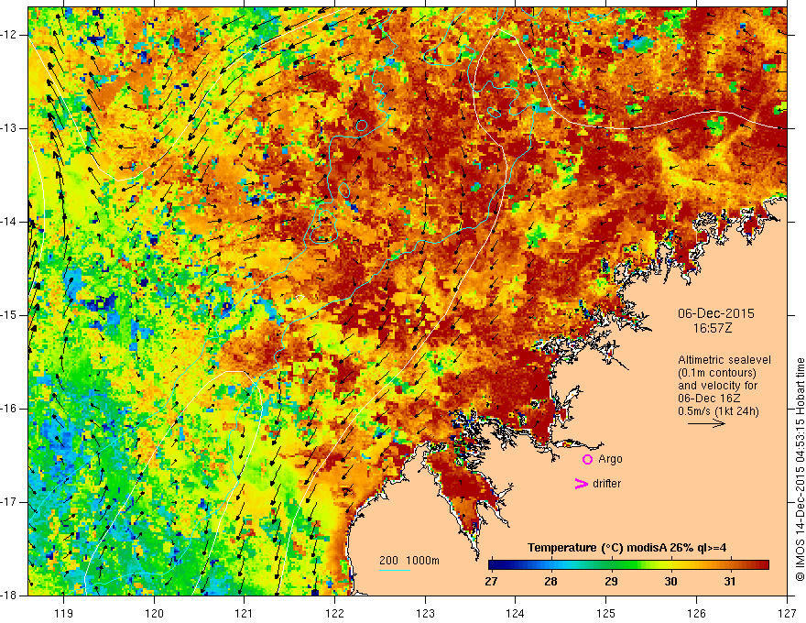
Task: Click the 'drifter' legend label
Action: (606, 484)
